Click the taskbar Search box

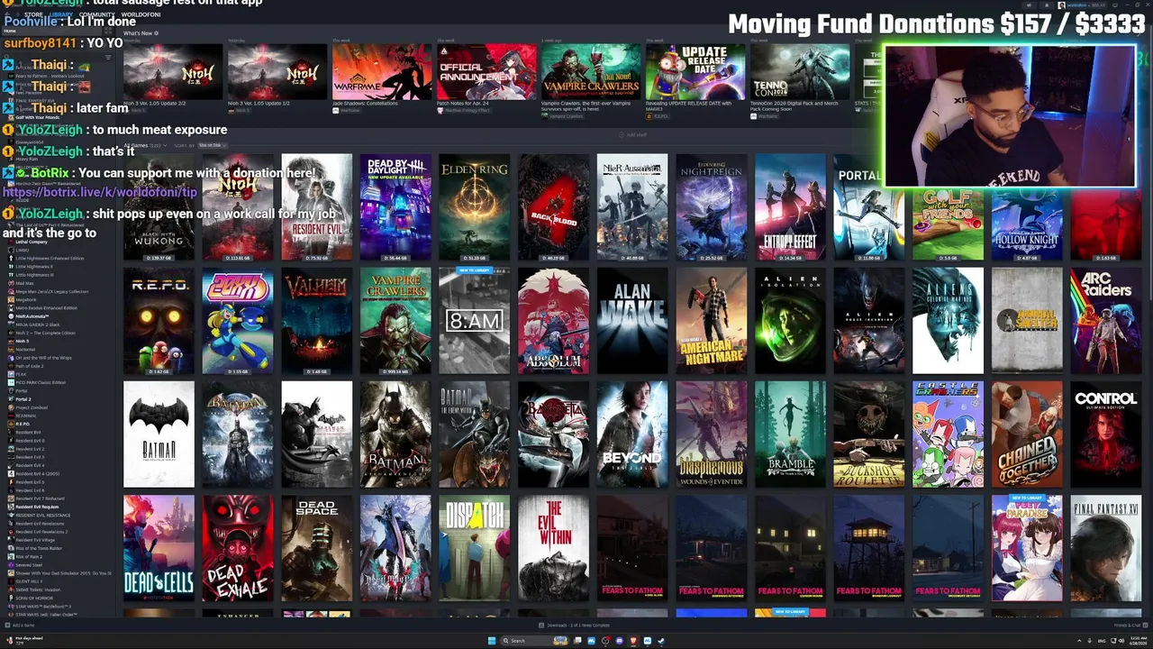[x=535, y=641]
